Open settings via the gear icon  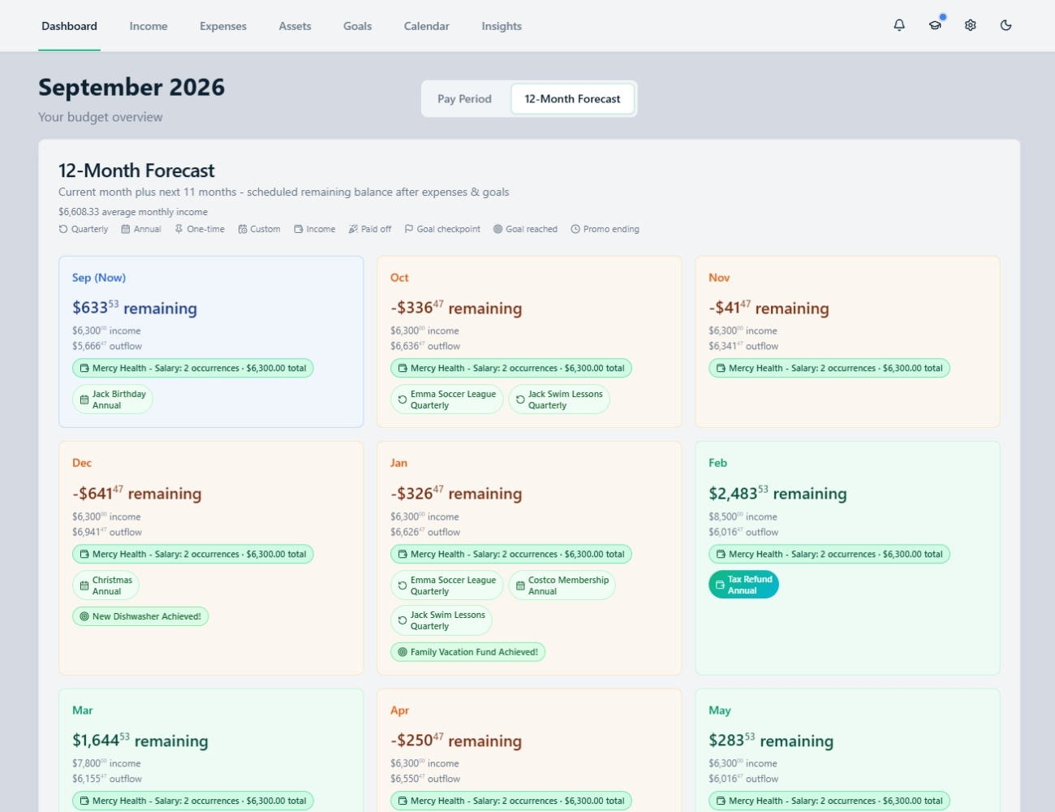coord(971,25)
